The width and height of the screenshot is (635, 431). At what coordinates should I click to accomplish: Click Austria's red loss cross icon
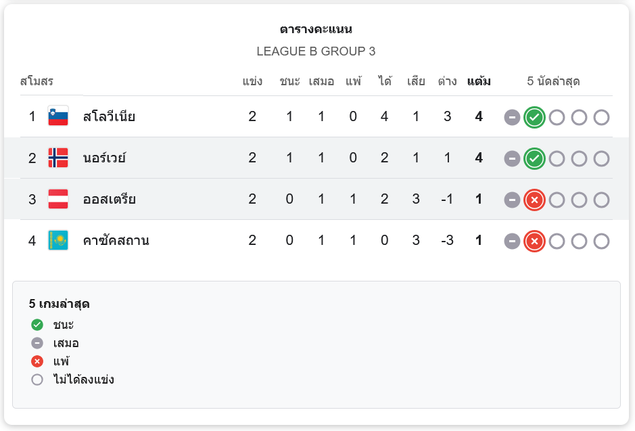(x=534, y=200)
